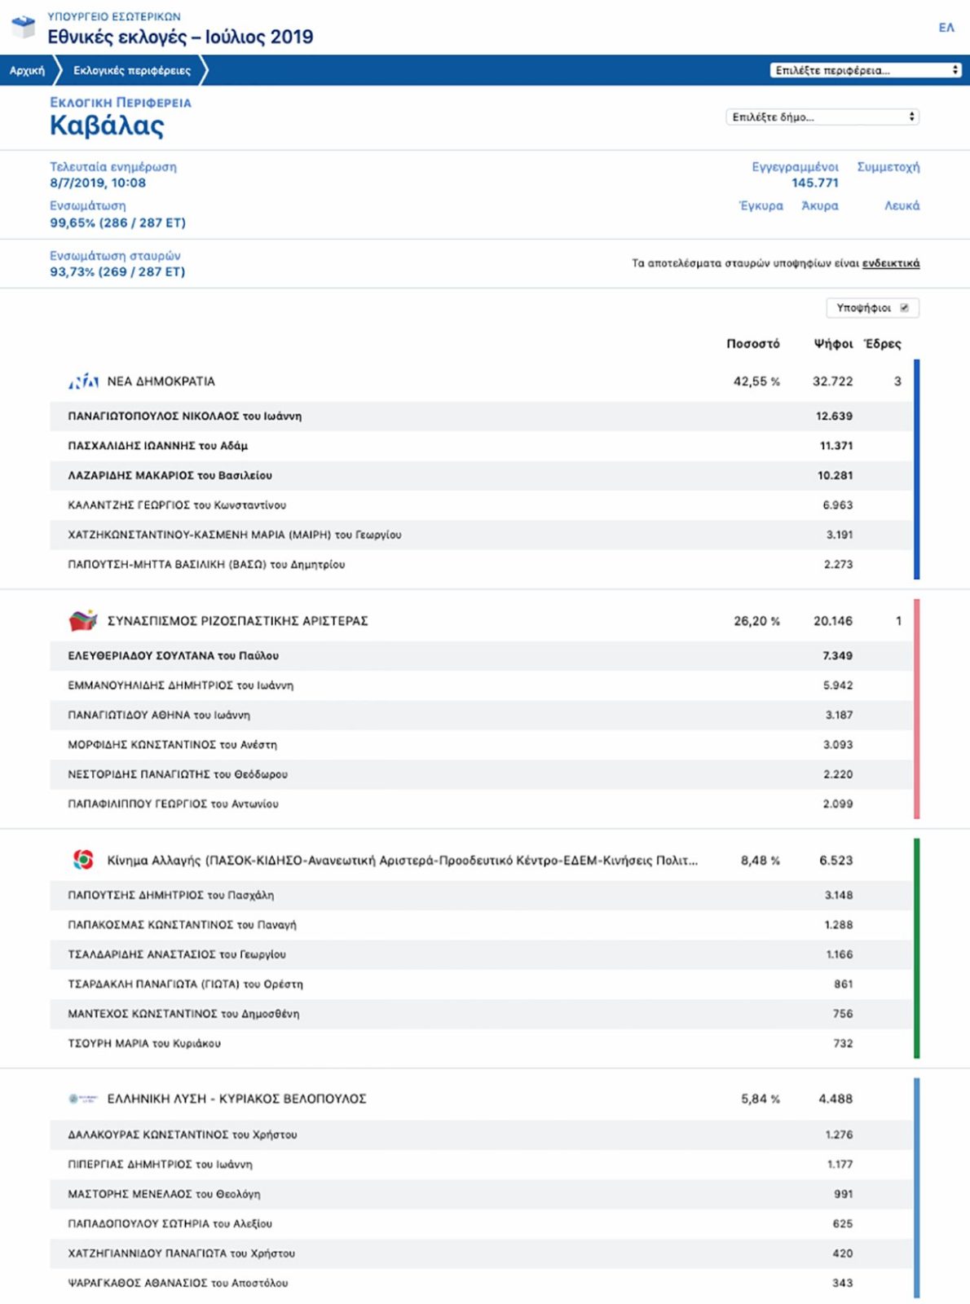Click the ενδεικτικά underlined link
970x1304 pixels.
[891, 263]
